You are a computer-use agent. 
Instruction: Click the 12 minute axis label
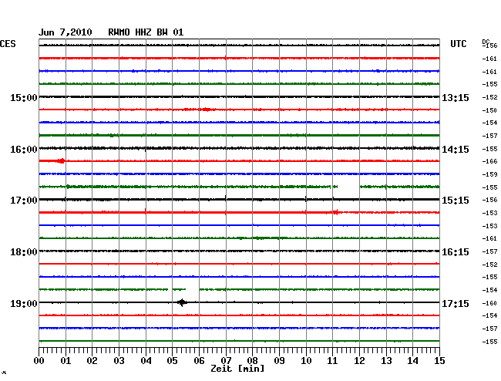pos(359,361)
